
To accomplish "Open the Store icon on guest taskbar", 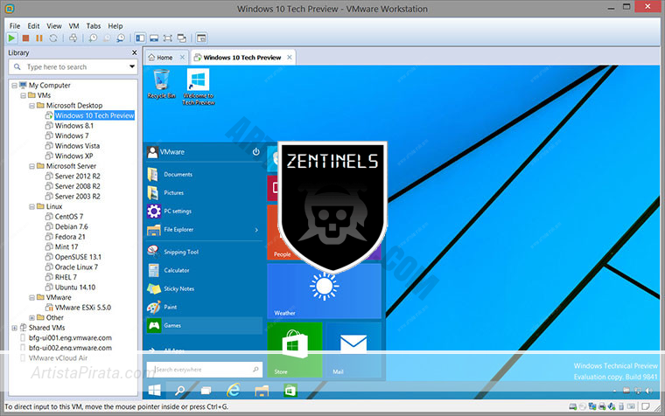I will click(x=290, y=390).
